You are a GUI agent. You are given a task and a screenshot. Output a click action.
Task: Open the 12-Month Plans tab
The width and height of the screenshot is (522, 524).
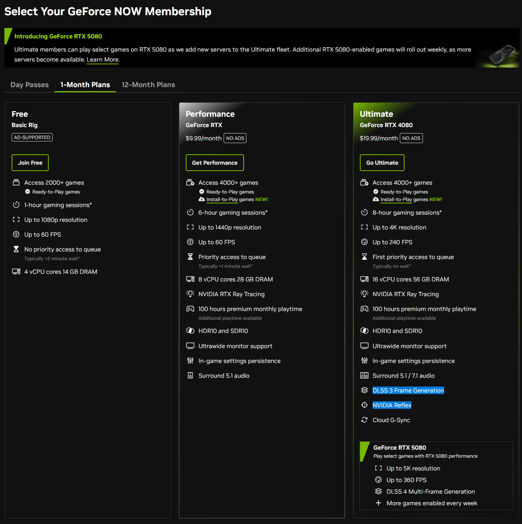click(x=149, y=85)
